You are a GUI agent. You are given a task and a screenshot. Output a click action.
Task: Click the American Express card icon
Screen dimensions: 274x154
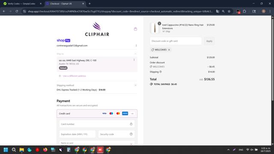(125, 113)
